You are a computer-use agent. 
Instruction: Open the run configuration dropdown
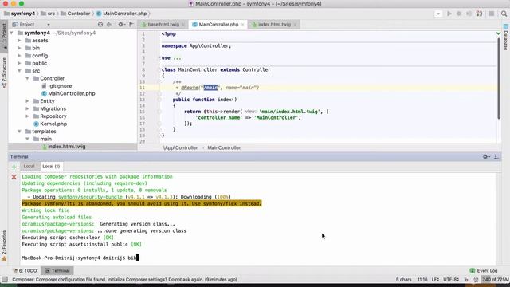[x=438, y=14]
